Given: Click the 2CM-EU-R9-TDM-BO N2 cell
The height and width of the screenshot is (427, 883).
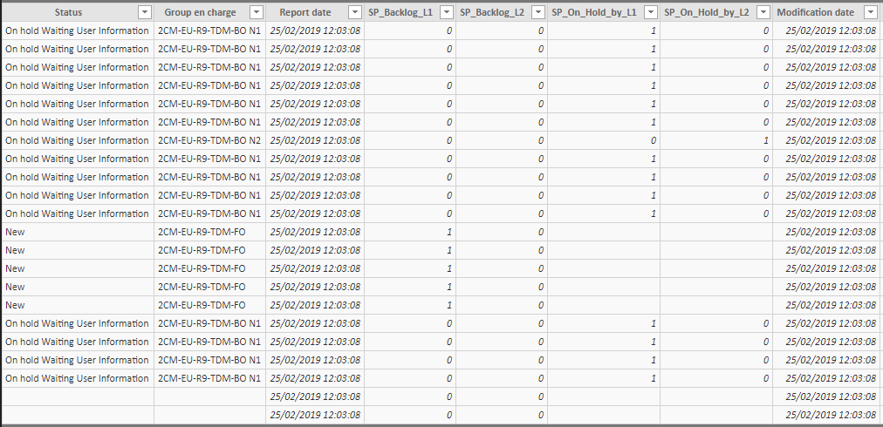Looking at the screenshot, I should [x=209, y=140].
